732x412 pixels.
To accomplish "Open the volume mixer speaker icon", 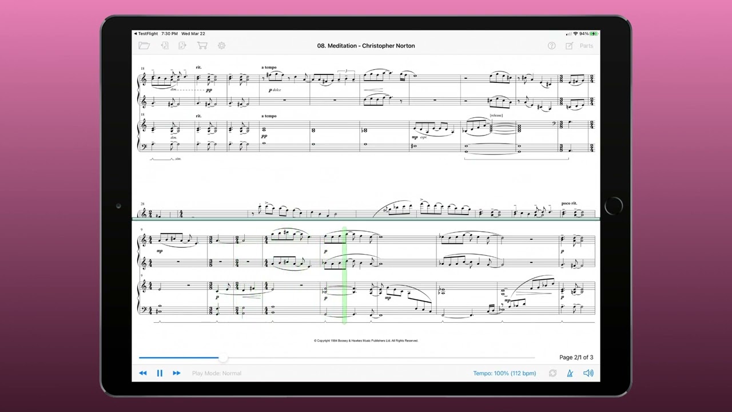I will pos(588,373).
